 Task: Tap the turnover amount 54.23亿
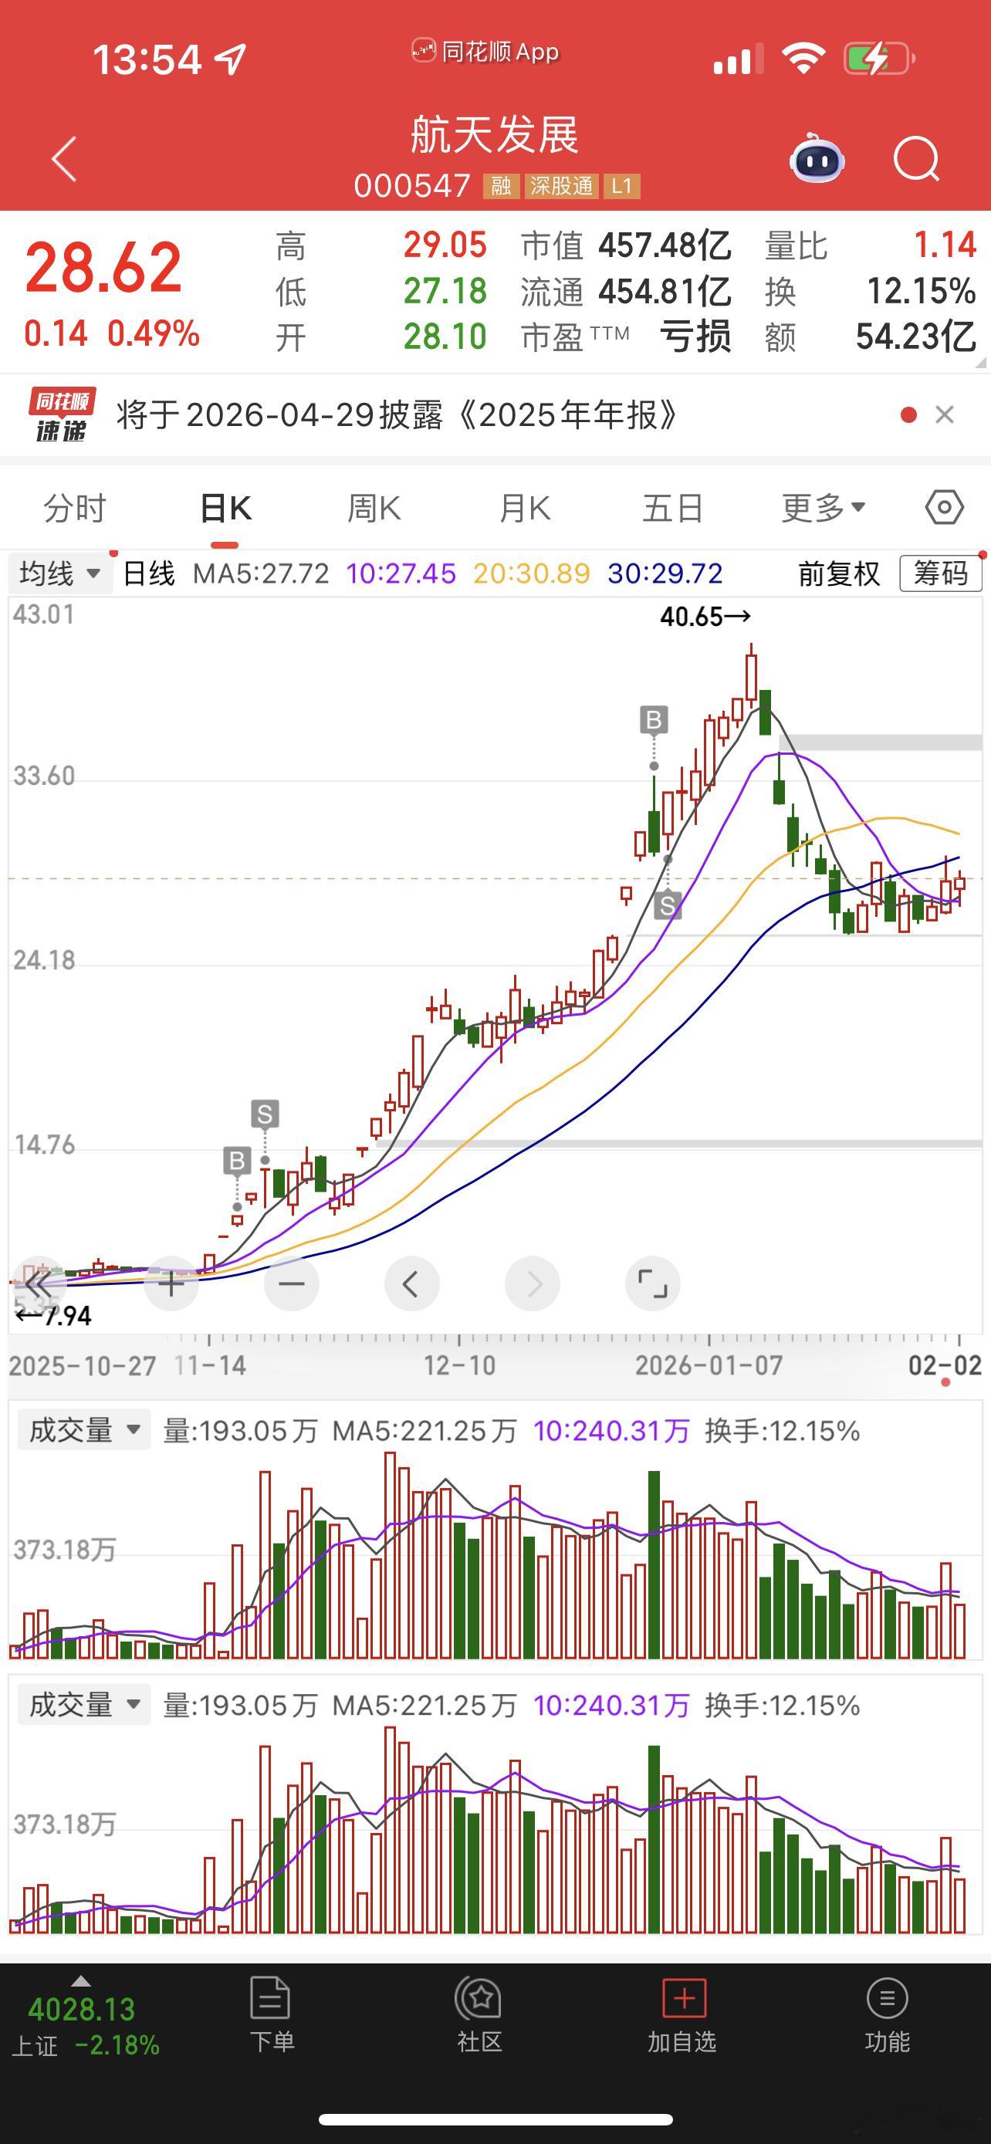pyautogui.click(x=915, y=336)
